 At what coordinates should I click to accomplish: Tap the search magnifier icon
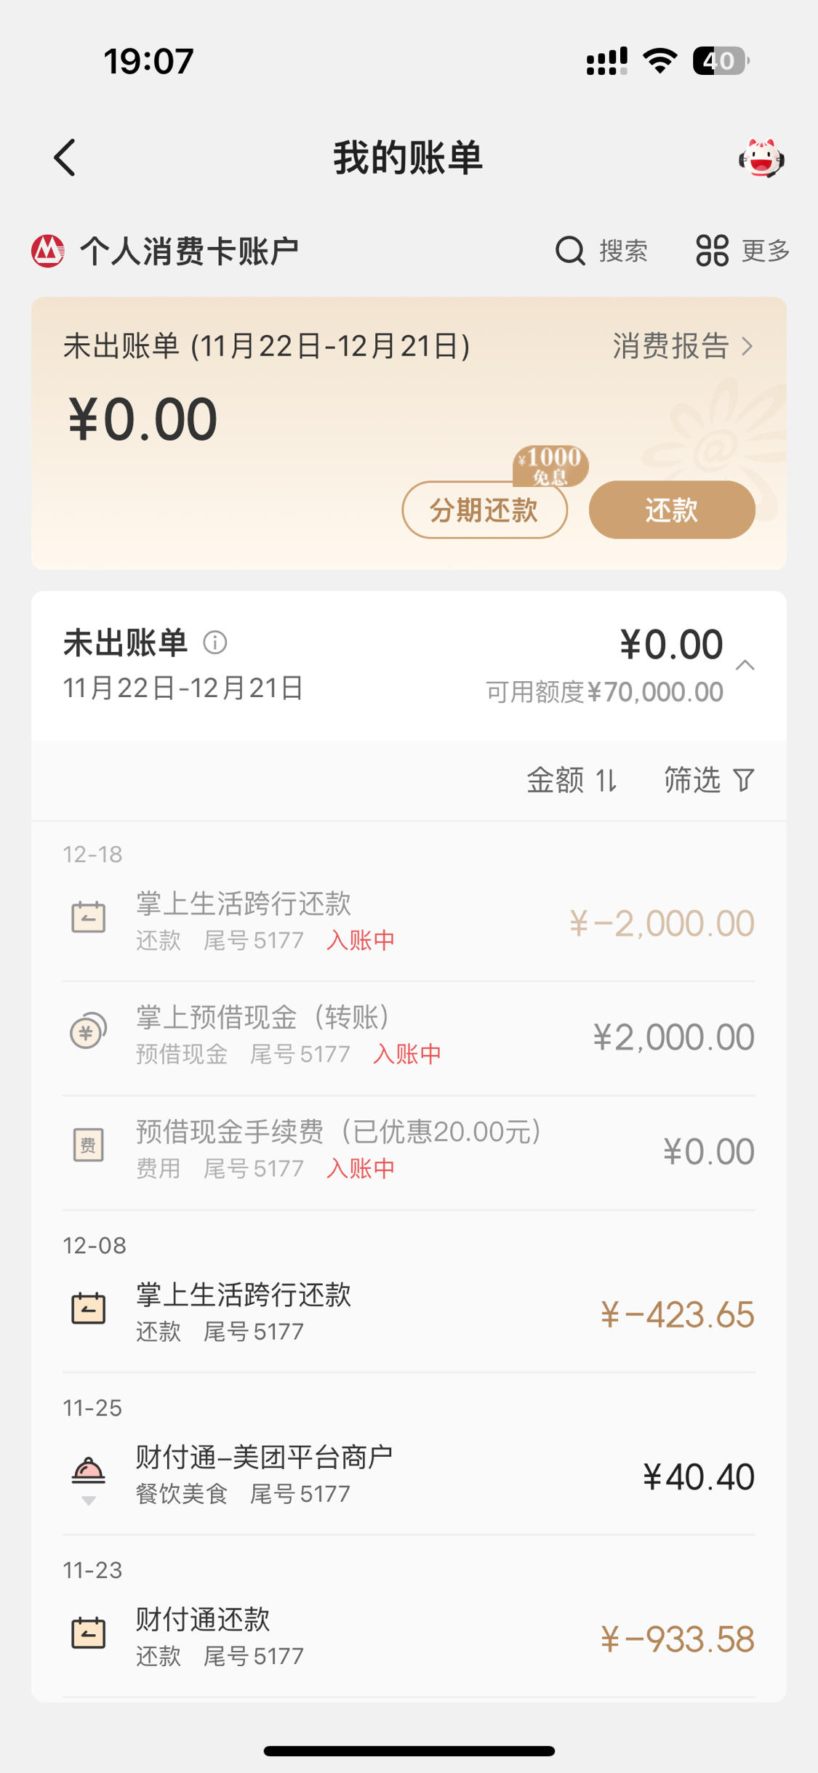pyautogui.click(x=570, y=252)
